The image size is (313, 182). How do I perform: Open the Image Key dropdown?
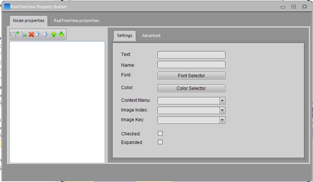(x=223, y=120)
